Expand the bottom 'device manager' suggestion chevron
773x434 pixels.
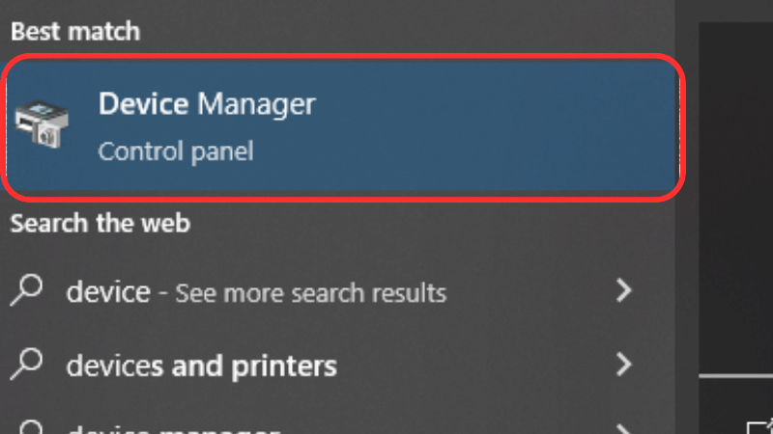(624, 429)
